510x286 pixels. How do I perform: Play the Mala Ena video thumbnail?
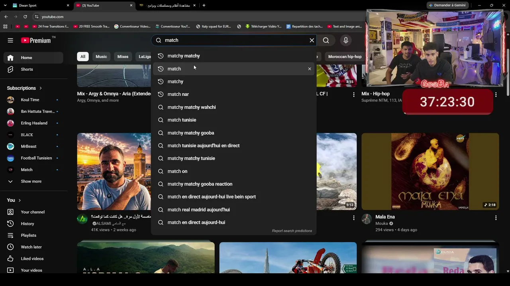coord(430,171)
